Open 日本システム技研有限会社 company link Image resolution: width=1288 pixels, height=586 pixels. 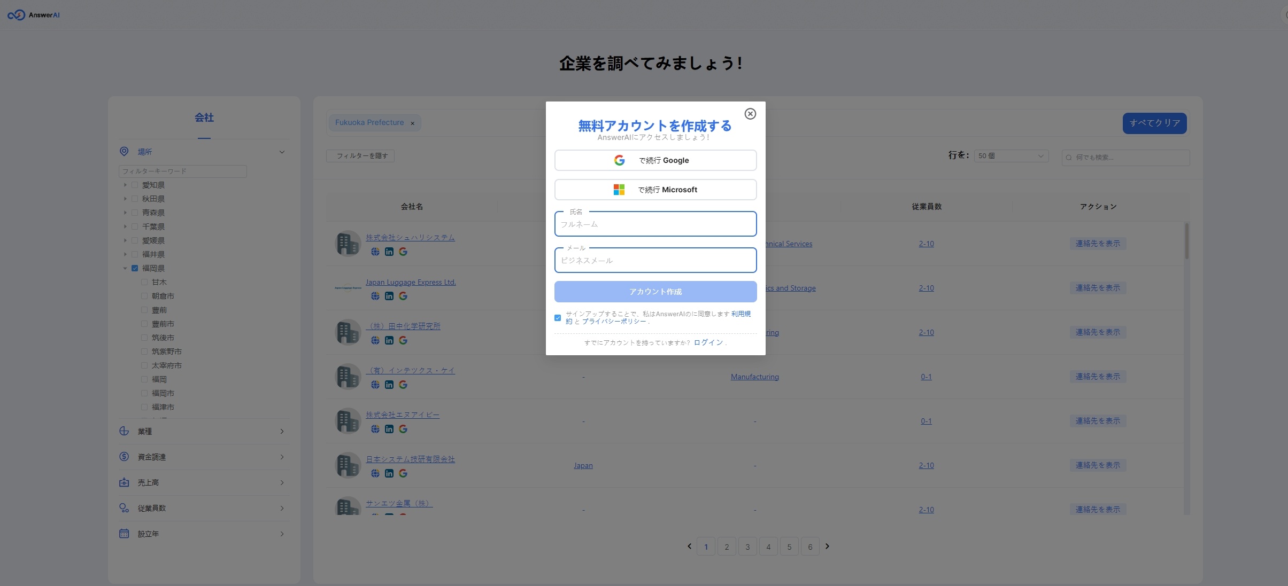click(x=410, y=459)
